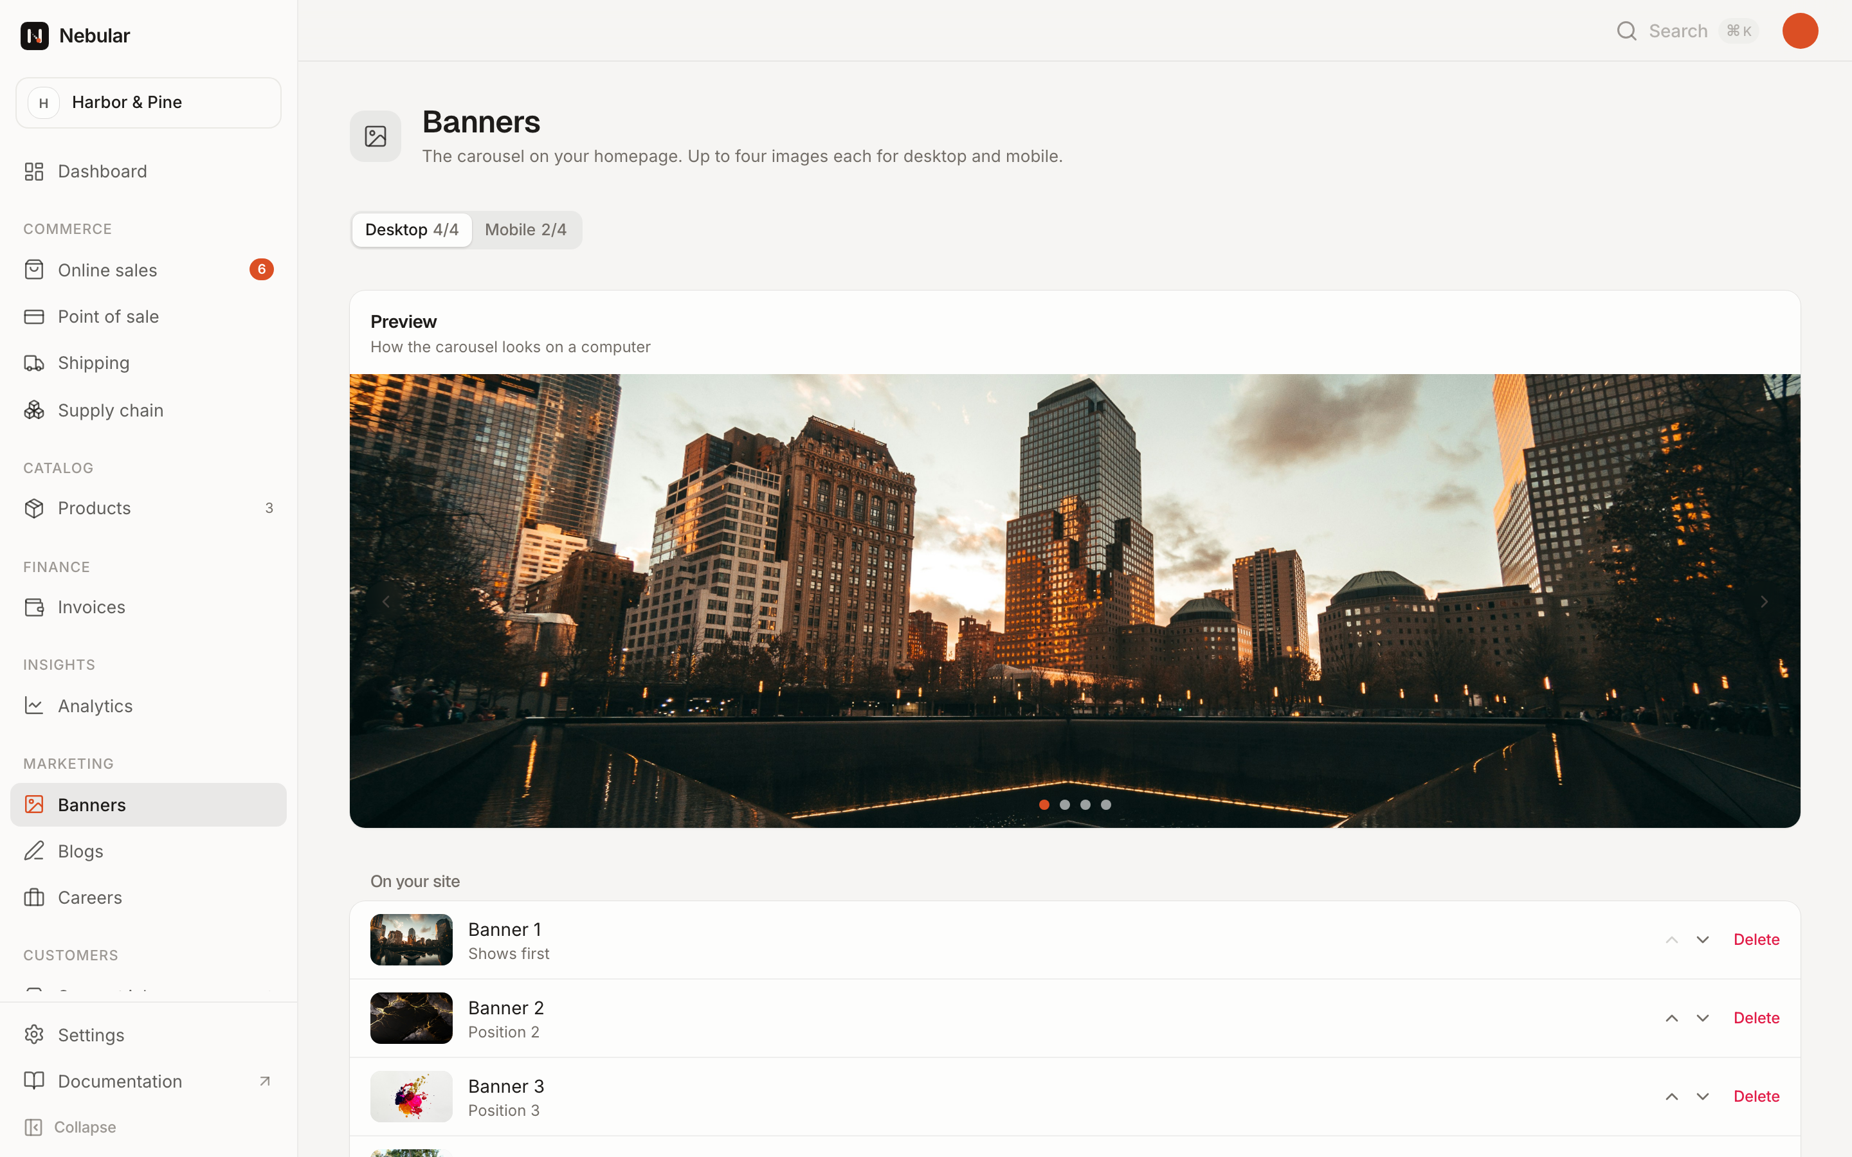Click the Supply chain boxes icon

(33, 410)
